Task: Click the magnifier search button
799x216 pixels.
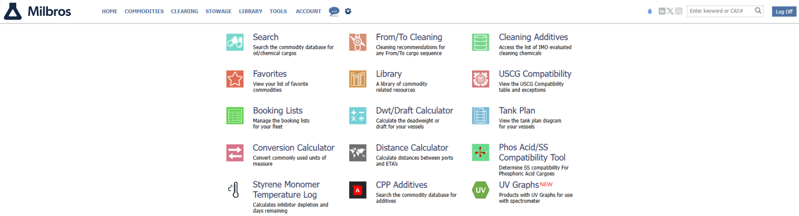Action: [758, 11]
